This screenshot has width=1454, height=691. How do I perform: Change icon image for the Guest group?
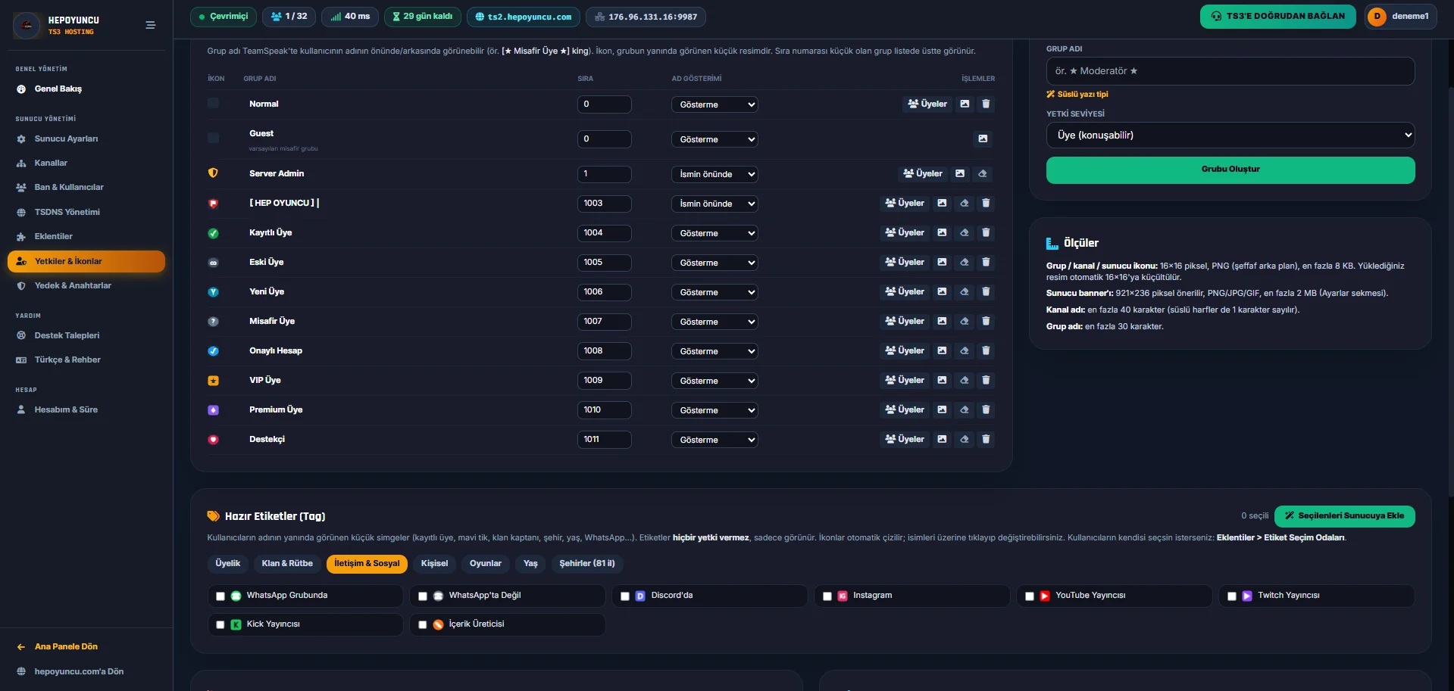click(x=983, y=139)
